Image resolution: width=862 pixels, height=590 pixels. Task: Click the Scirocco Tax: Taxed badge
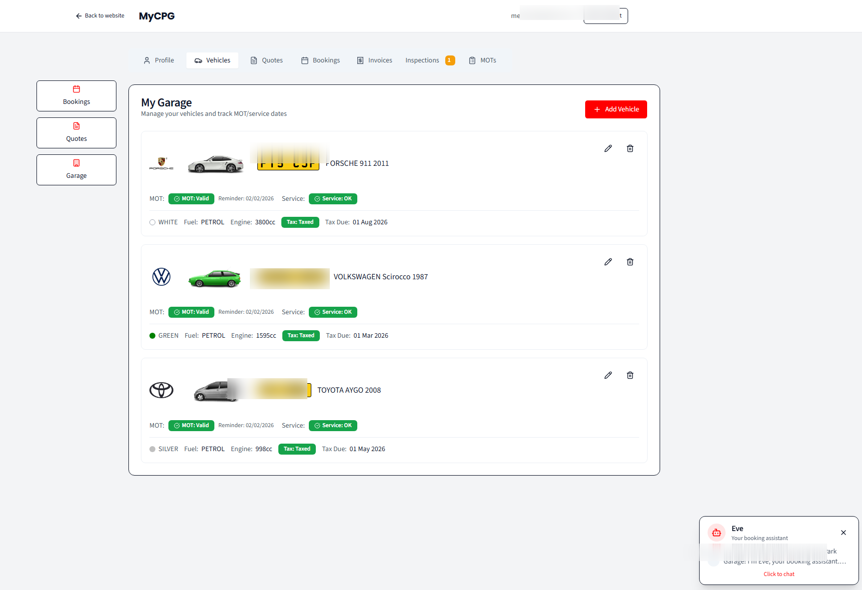301,336
